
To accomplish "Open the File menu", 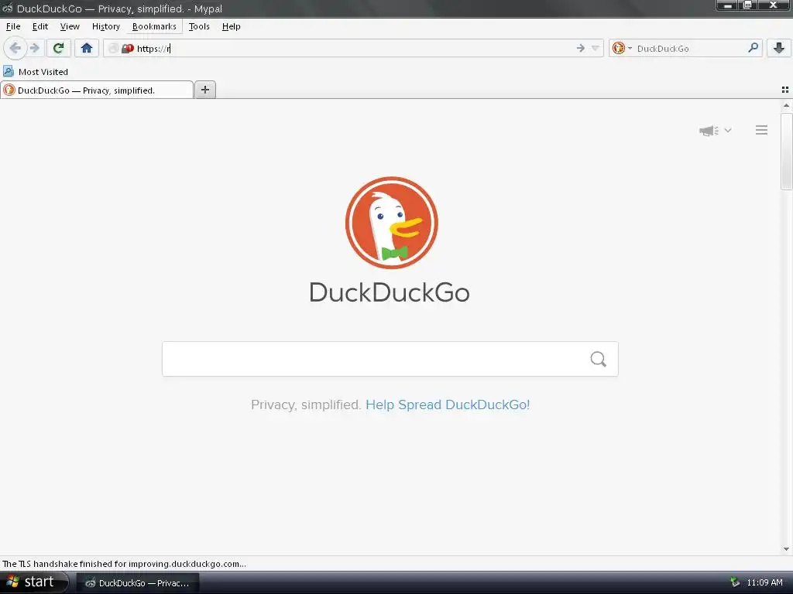I will 13,26.
